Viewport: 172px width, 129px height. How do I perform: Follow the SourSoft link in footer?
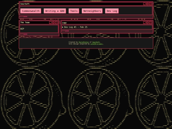(x=96, y=42)
